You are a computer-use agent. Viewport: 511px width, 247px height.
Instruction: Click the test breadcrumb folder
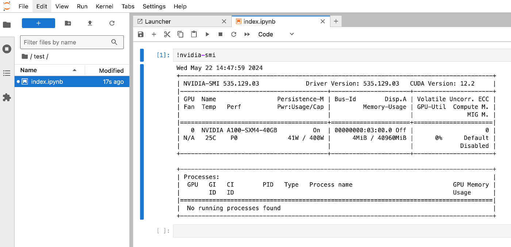point(39,56)
